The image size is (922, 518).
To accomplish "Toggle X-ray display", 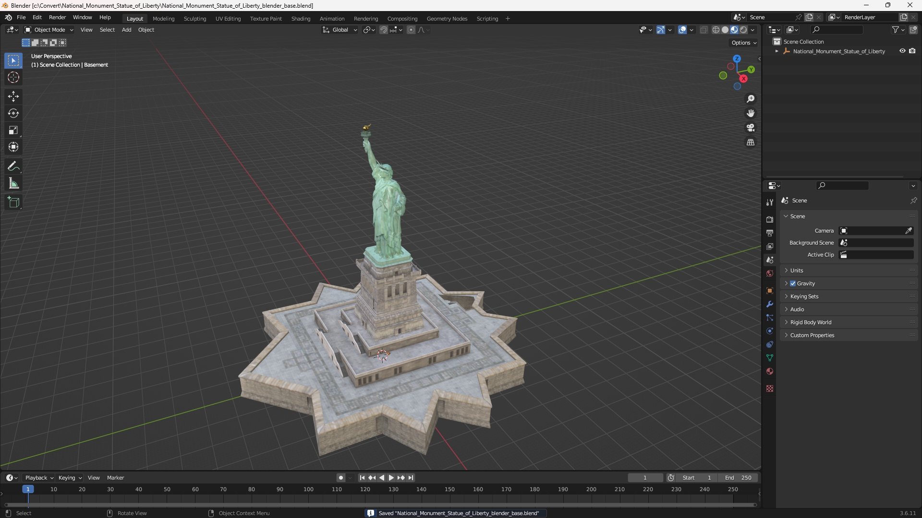I will [704, 30].
